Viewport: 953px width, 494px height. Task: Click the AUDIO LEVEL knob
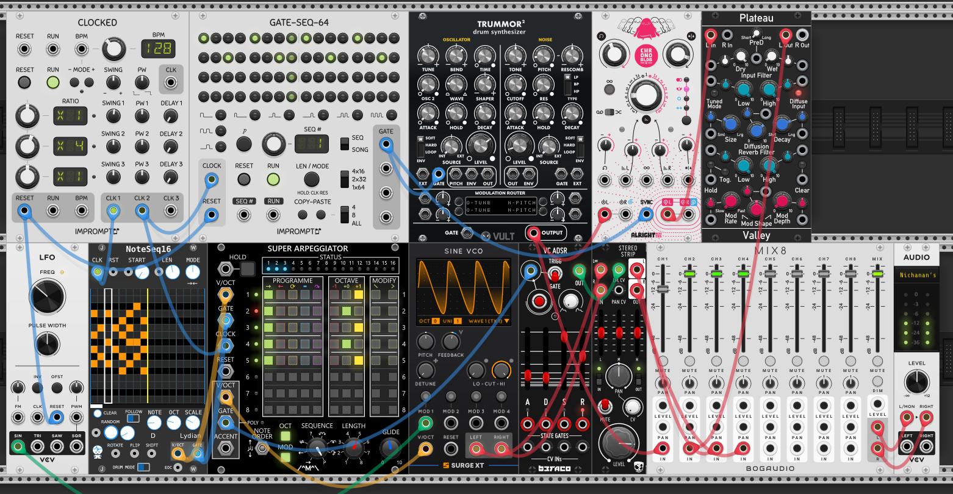[916, 383]
